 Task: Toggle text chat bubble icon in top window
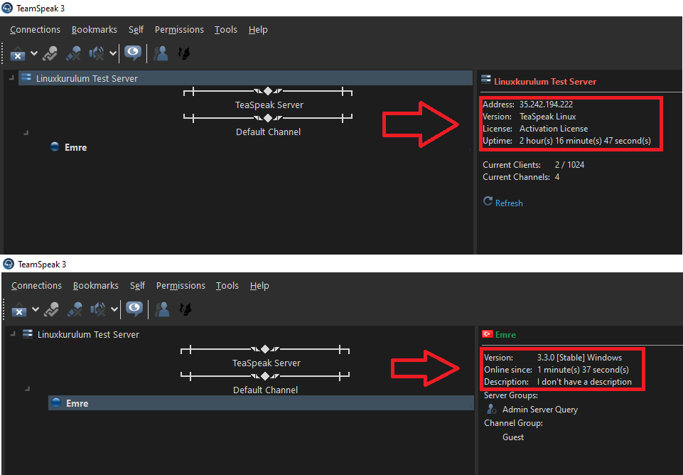[x=133, y=53]
